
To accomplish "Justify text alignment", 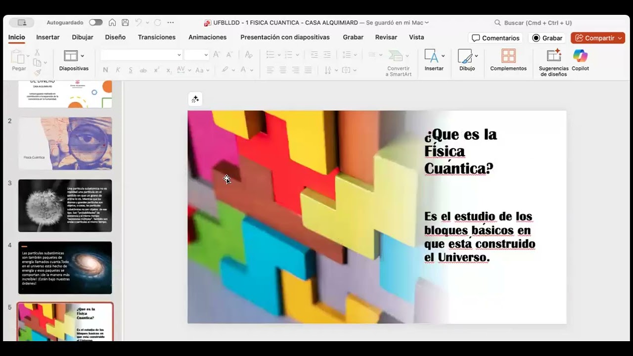I will [x=308, y=70].
